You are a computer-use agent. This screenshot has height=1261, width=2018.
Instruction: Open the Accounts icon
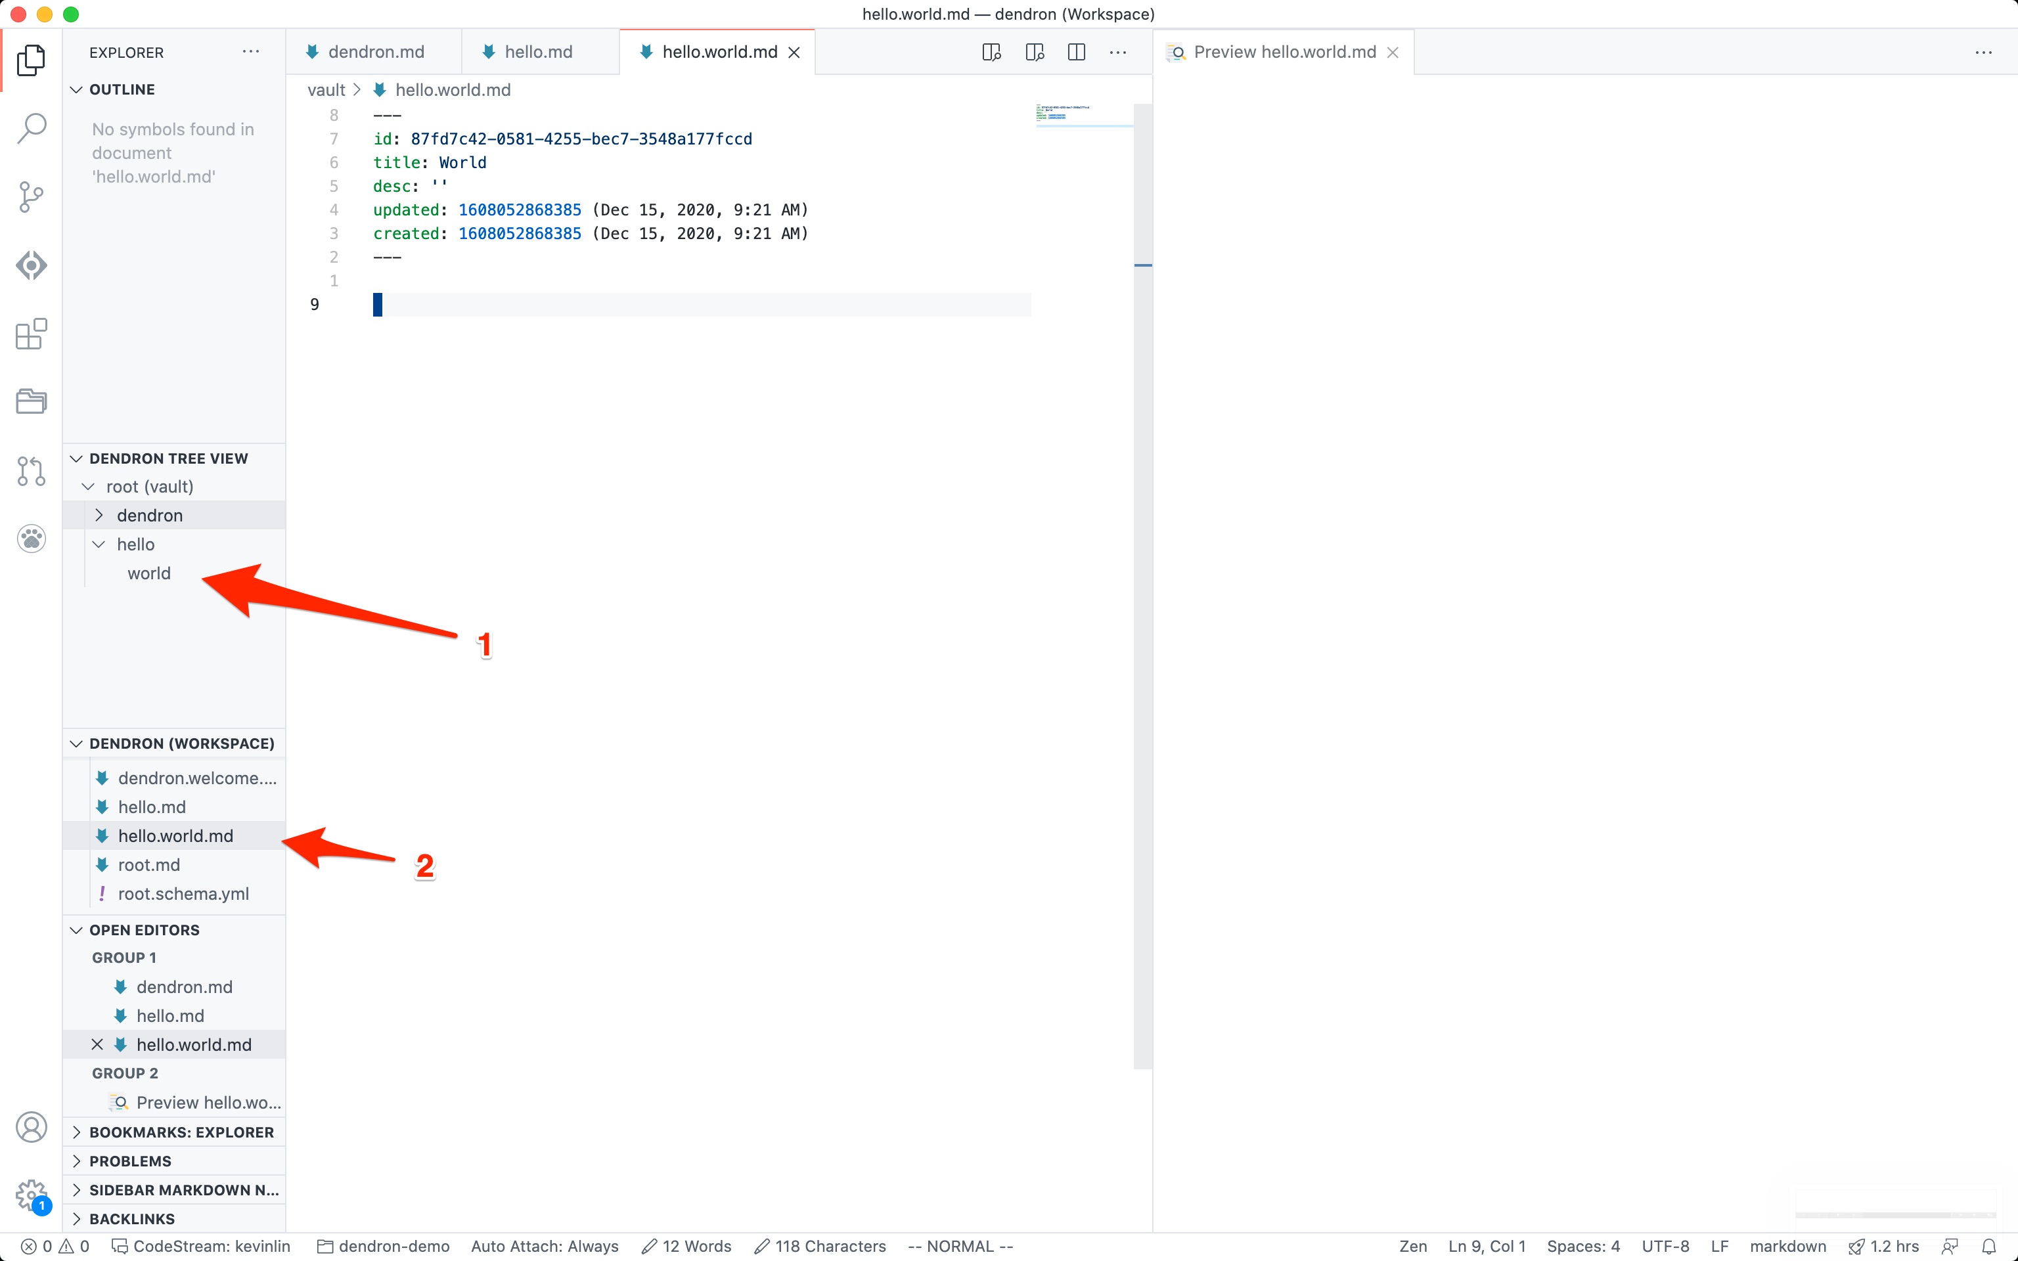[31, 1127]
